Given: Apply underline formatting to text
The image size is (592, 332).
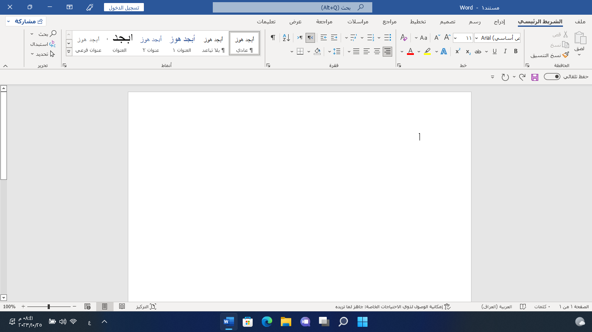Looking at the screenshot, I should point(494,51).
